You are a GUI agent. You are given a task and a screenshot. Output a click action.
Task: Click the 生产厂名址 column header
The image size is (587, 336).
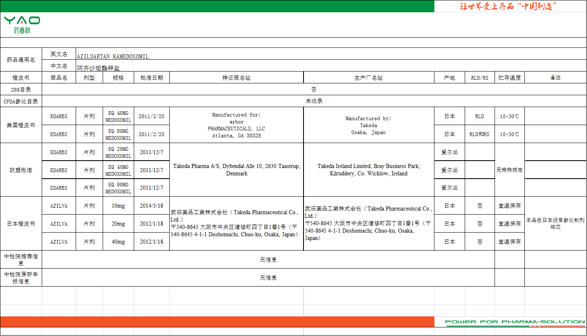pos(369,78)
